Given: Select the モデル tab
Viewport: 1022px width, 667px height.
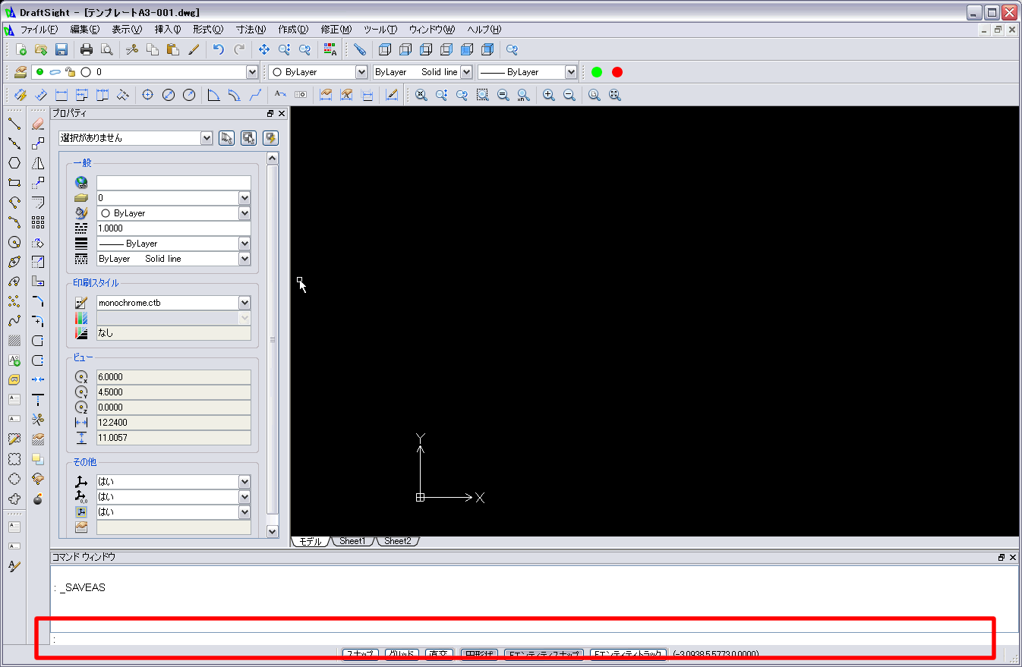Looking at the screenshot, I should [311, 541].
